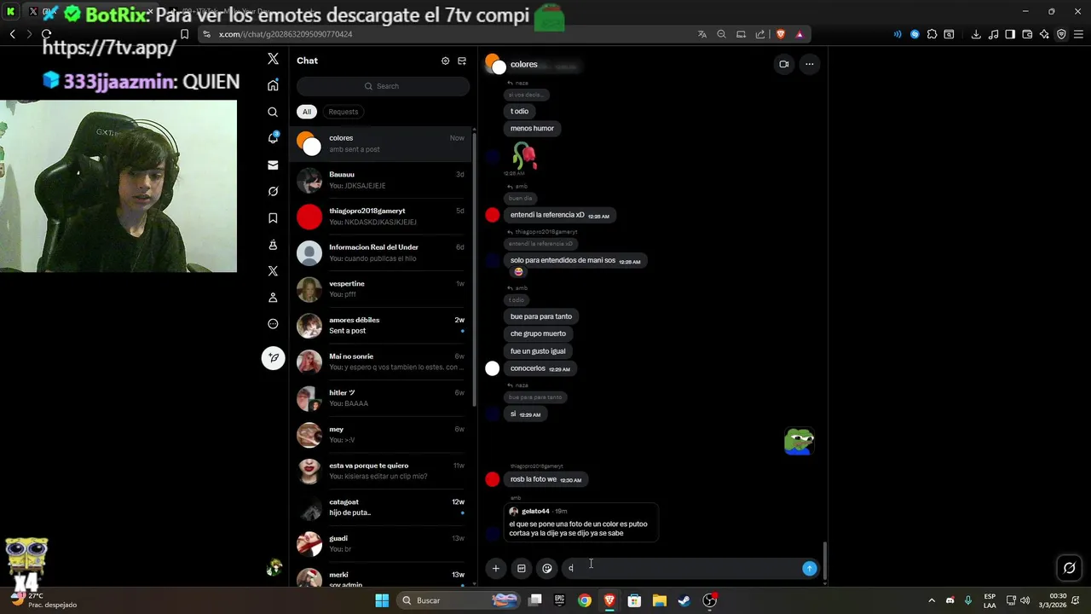1091x614 pixels.
Task: Open the GIF picker in message bar
Action: point(522,568)
